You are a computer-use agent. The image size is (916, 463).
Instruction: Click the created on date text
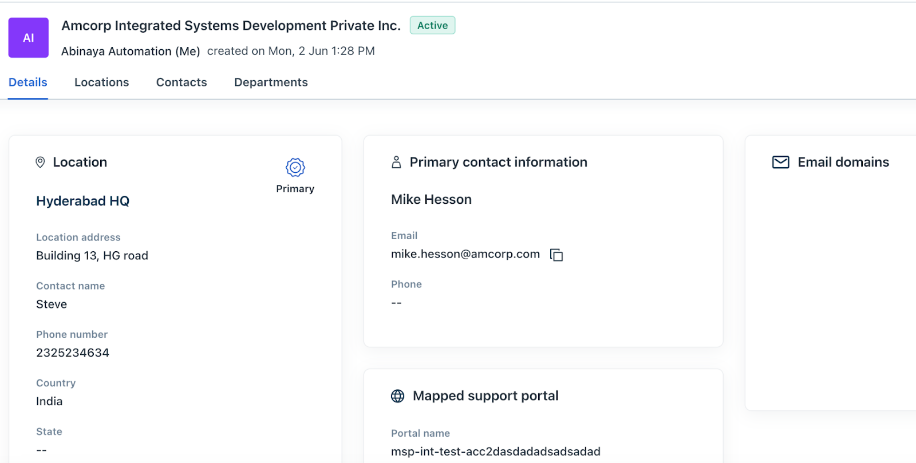(291, 51)
